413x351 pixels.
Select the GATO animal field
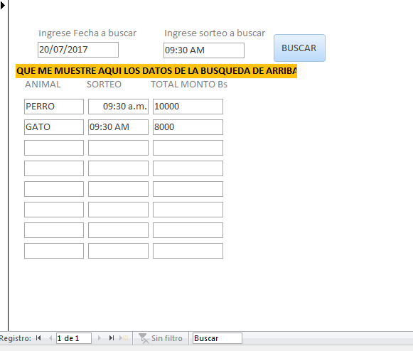54,127
